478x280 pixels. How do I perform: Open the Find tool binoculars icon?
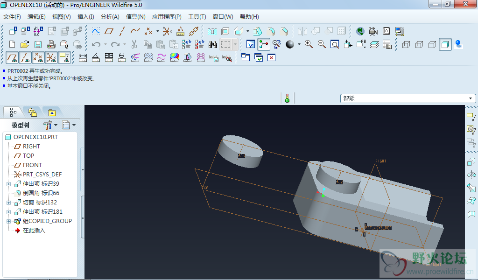pos(213,44)
